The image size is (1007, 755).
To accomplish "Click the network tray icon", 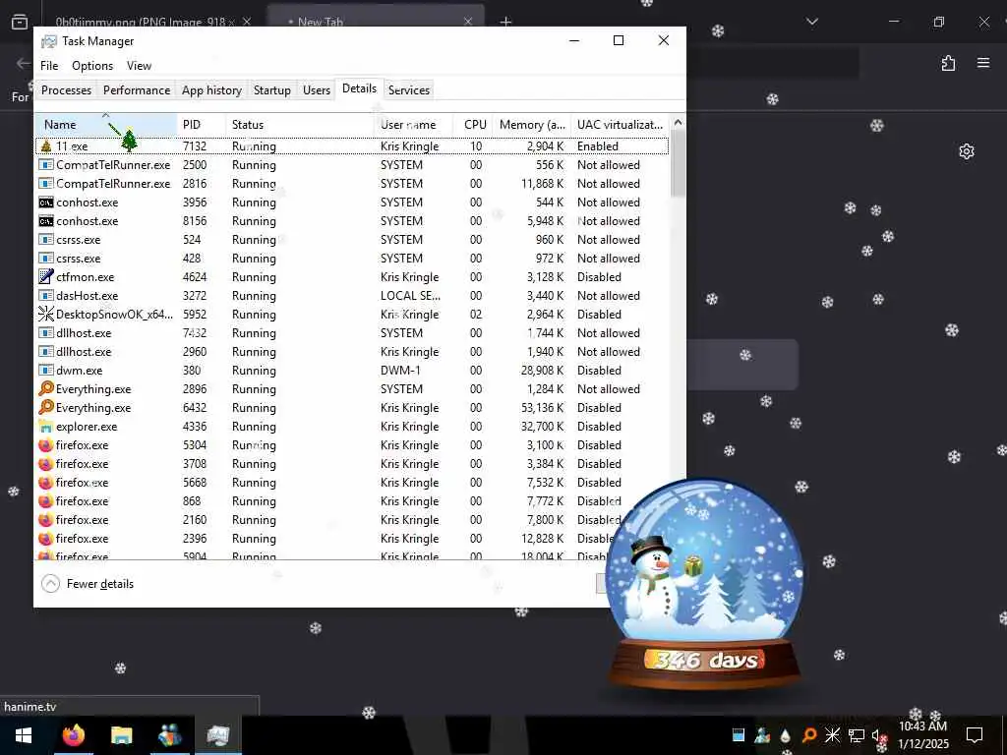I will pos(857,735).
